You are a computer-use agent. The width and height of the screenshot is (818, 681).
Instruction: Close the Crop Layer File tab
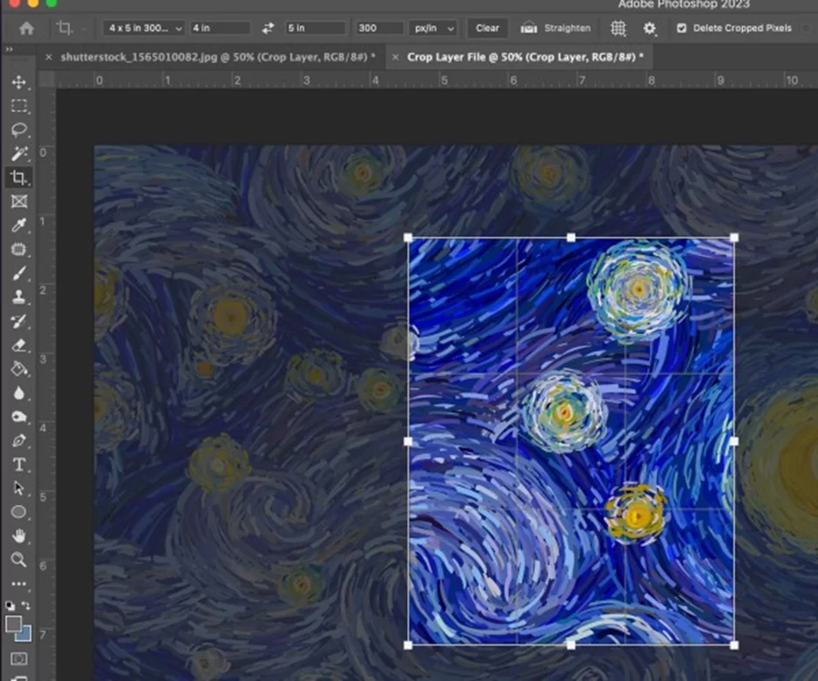[x=395, y=57]
